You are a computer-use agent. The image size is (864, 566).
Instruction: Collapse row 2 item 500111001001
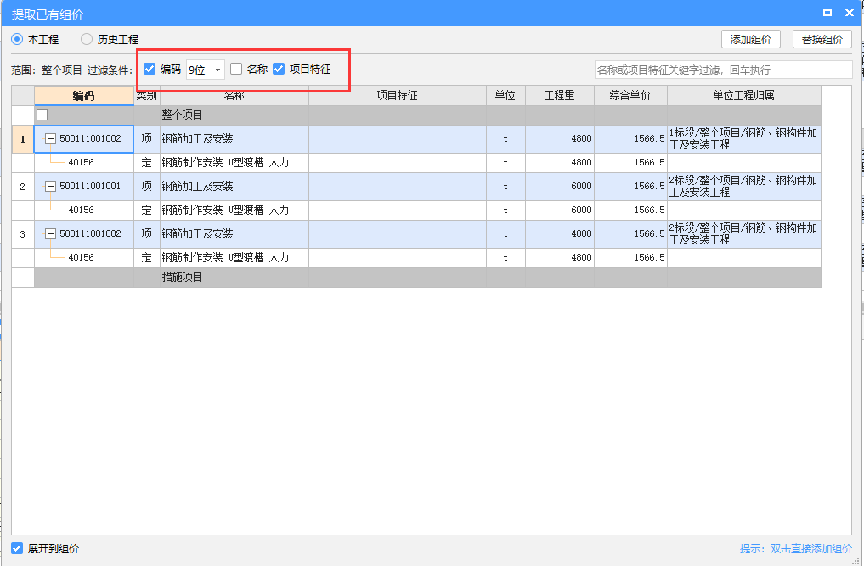(x=50, y=186)
